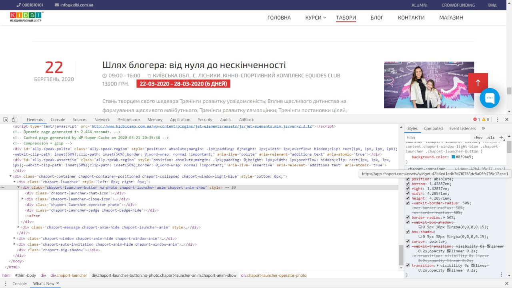
Task: Switch to the Memory tab
Action: tap(155, 120)
